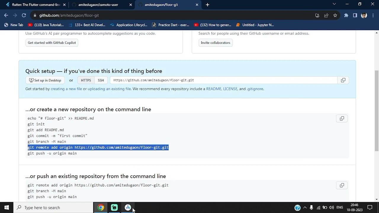The image size is (379, 213).
Task: Close the floor-git tab
Action: (197, 5)
